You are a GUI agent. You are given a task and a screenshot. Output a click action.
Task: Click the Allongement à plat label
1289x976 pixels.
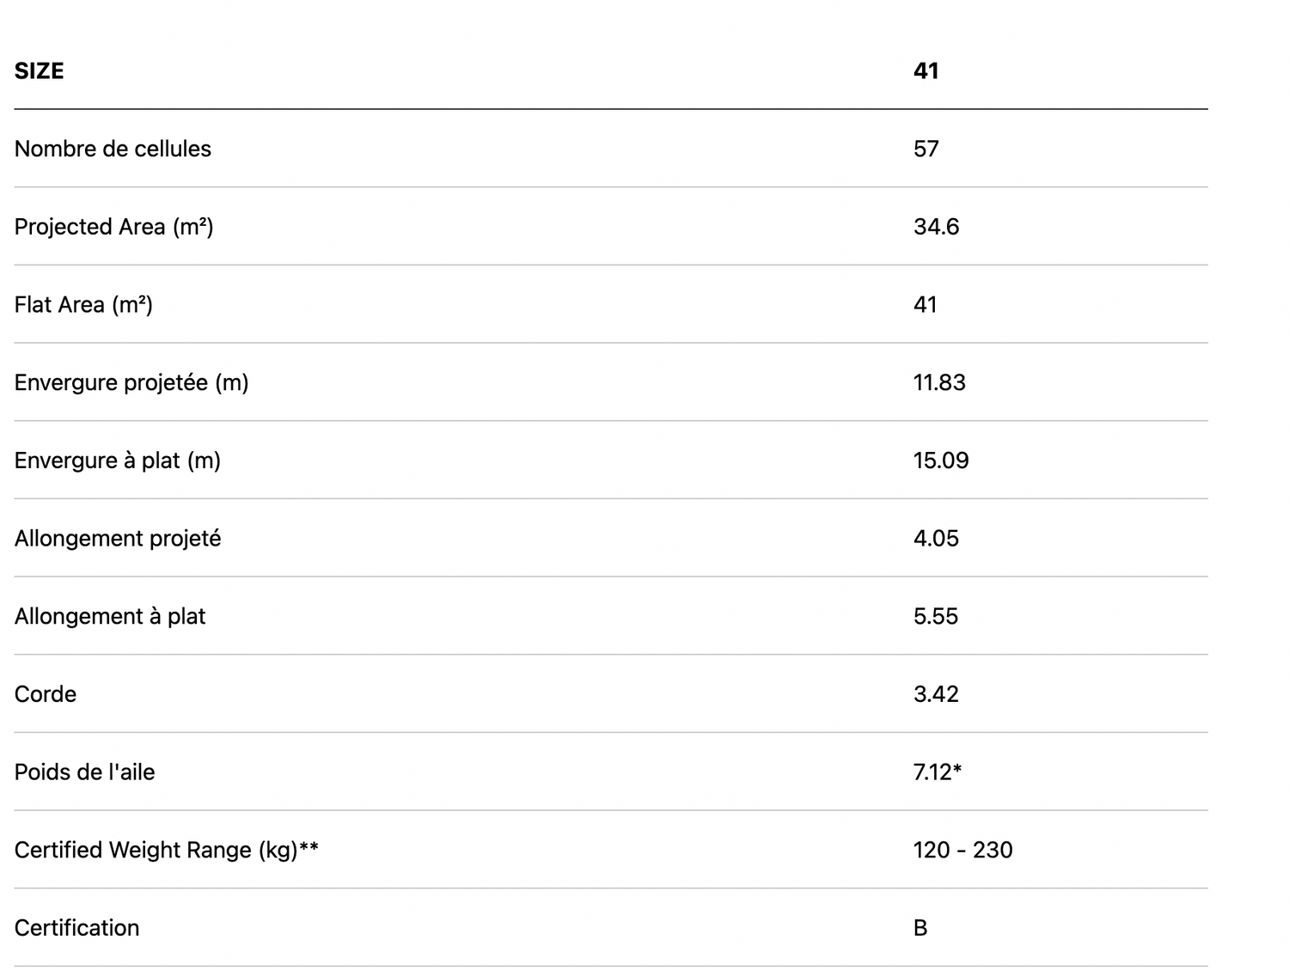110,617
